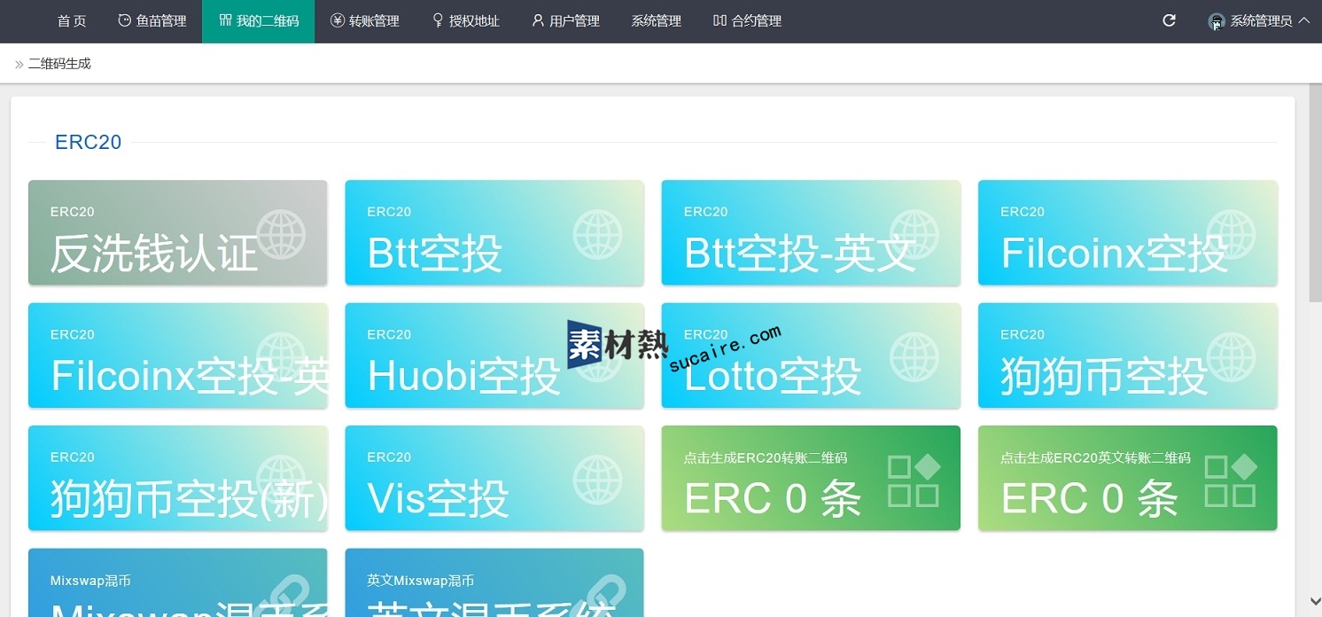Click the 二维码生成 breadcrumb text
This screenshot has height=617, width=1322.
(59, 64)
